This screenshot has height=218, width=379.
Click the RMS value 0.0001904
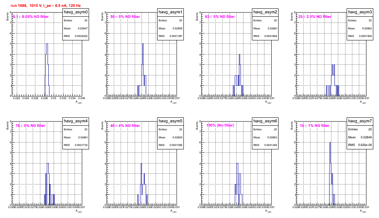(365, 36)
